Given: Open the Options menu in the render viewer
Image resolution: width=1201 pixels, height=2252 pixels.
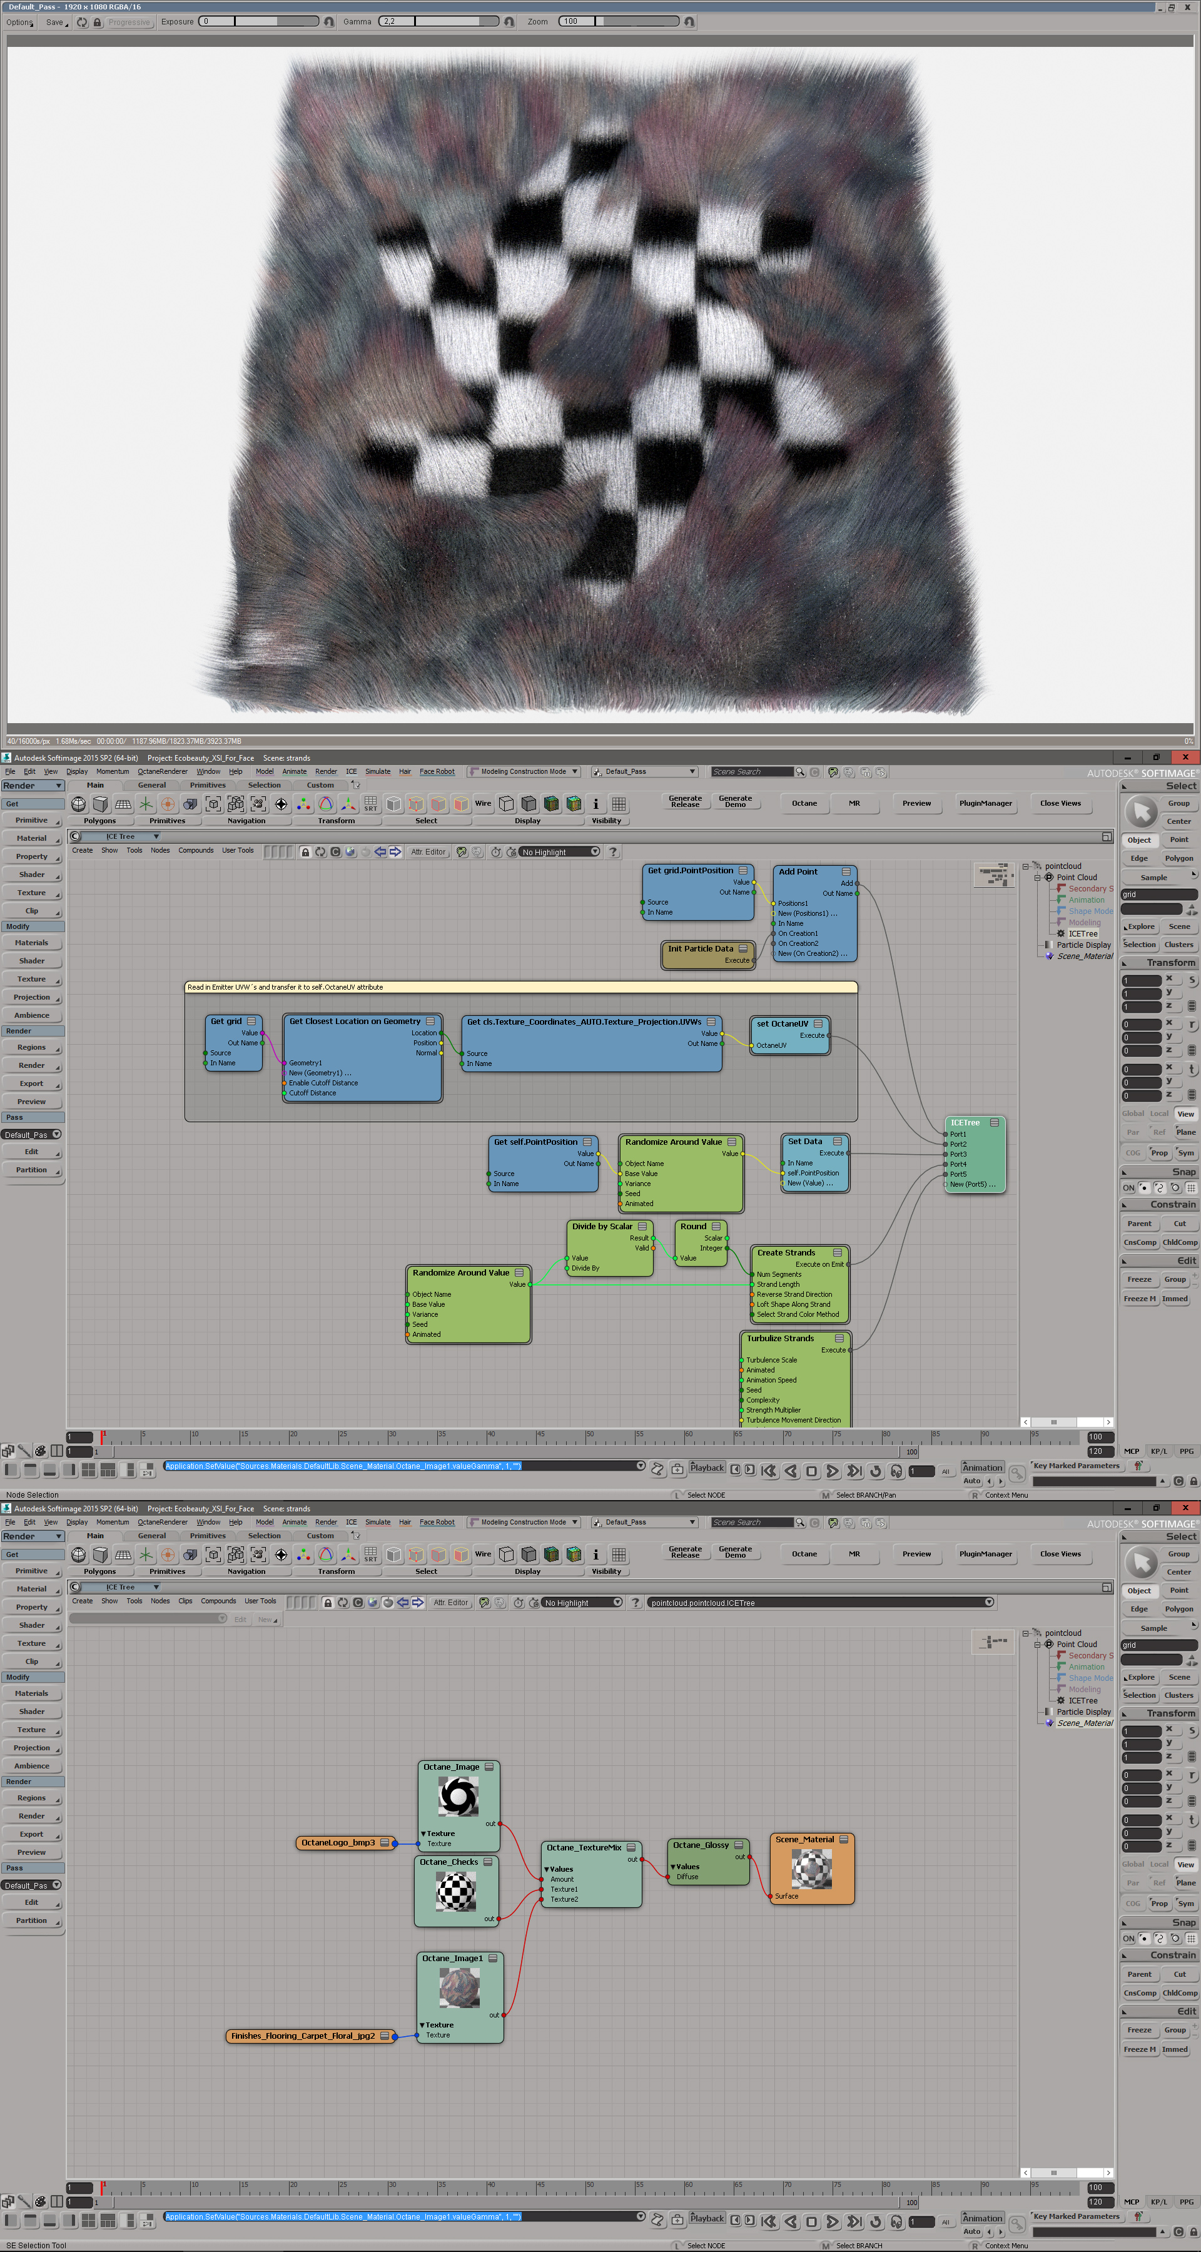Looking at the screenshot, I should coord(20,22).
